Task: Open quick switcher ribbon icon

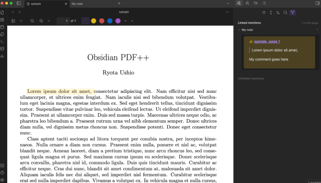Action: [x=2, y=12]
